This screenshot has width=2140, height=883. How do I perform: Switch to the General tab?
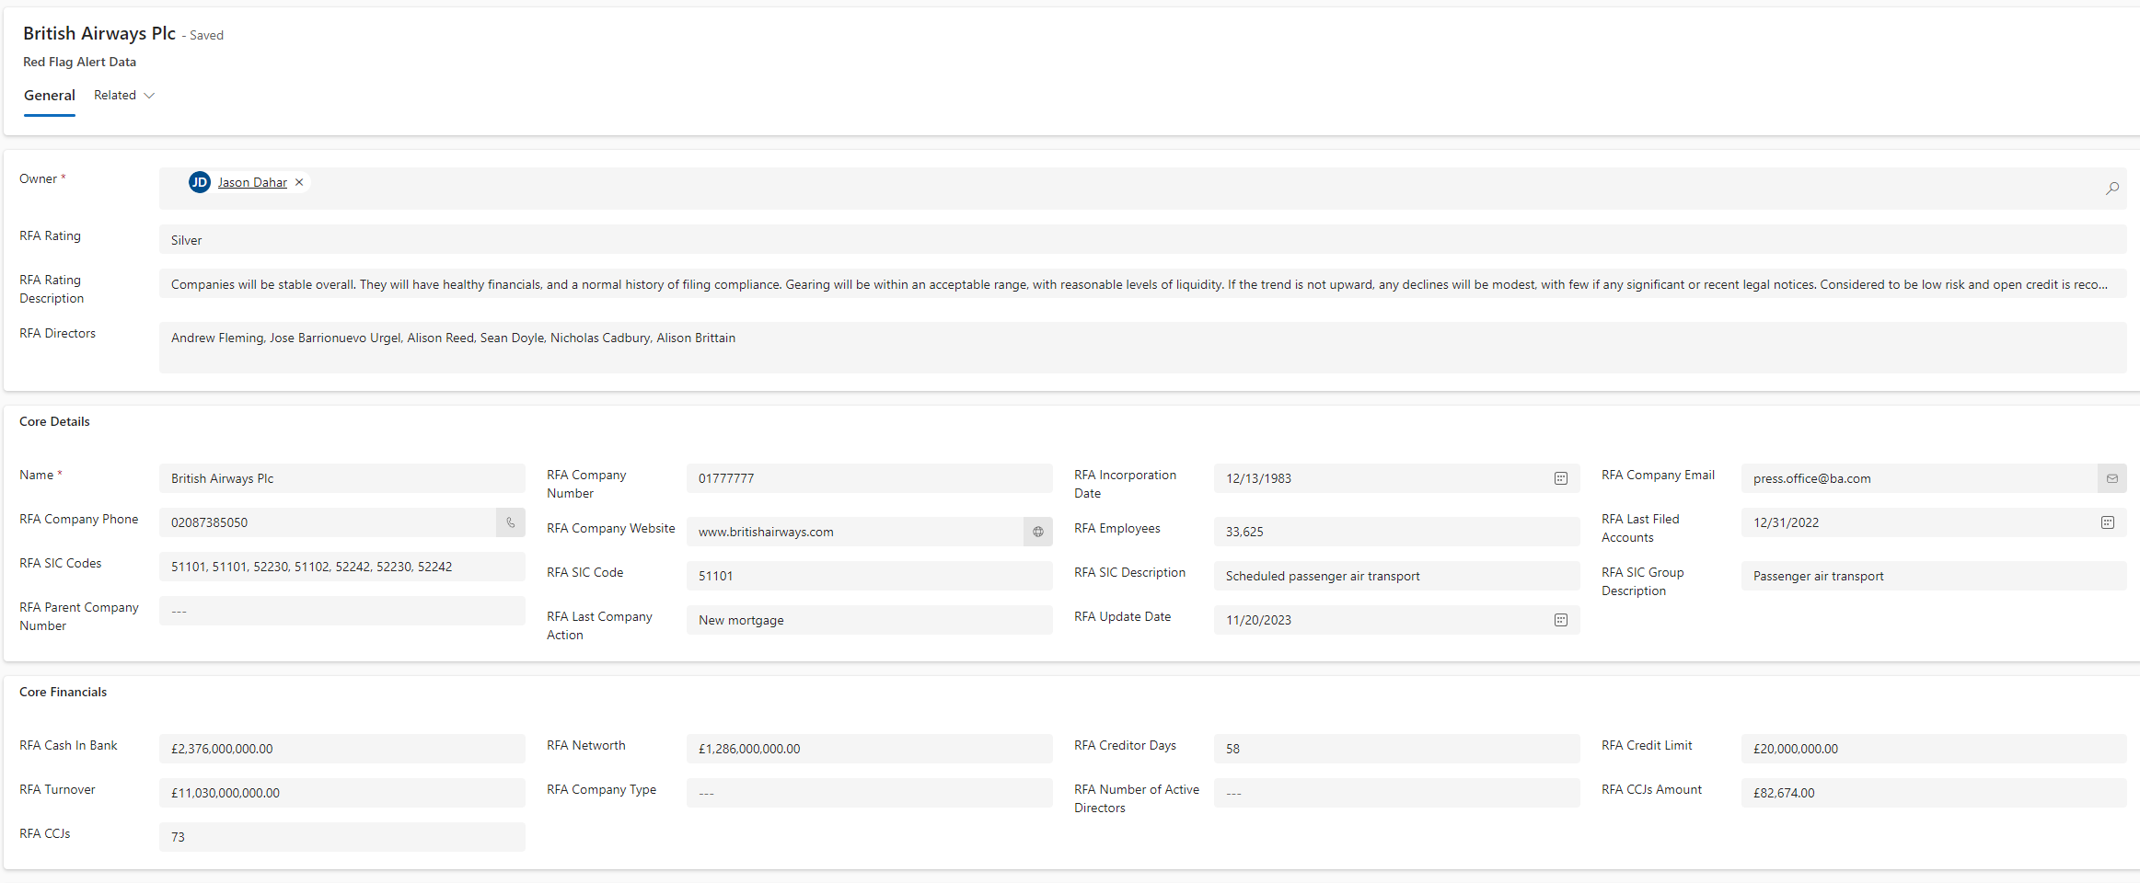50,96
